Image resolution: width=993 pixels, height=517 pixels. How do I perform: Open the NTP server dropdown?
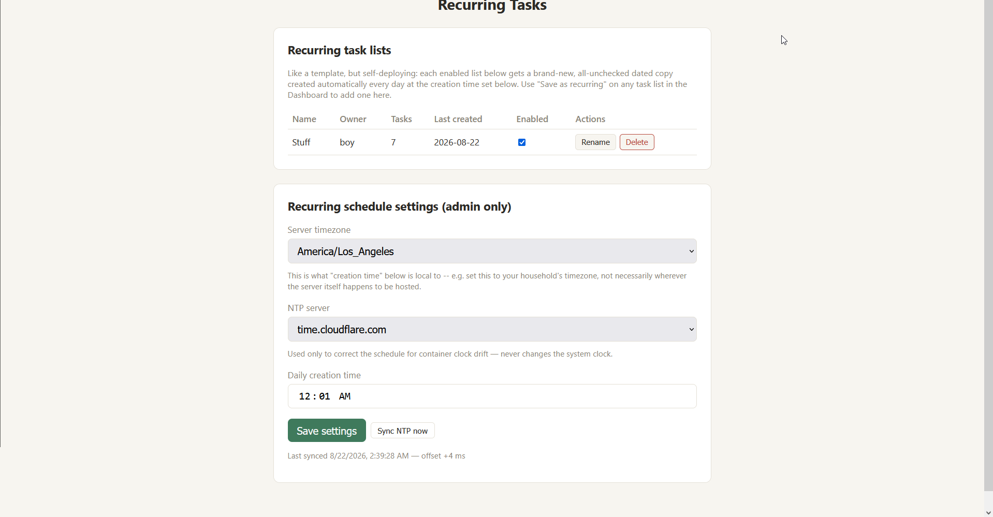[x=492, y=329]
